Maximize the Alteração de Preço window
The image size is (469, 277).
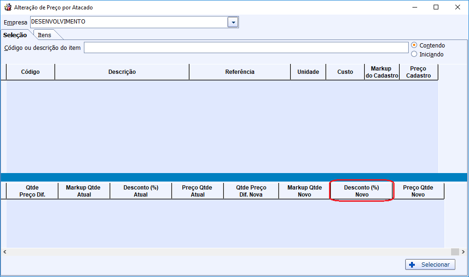(x=436, y=7)
